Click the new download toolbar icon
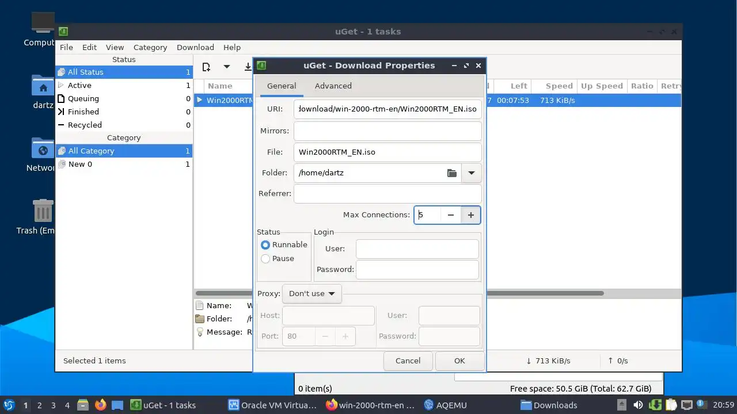 click(x=206, y=67)
